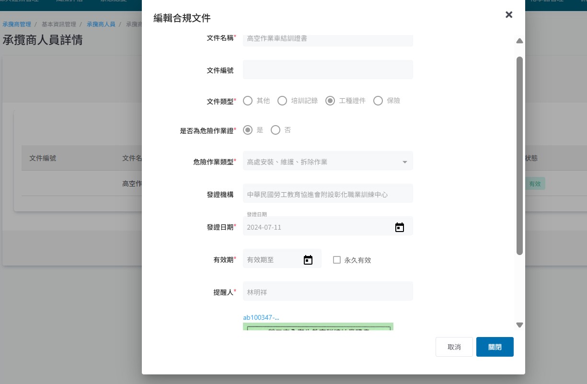Click the 取消 button

[454, 347]
